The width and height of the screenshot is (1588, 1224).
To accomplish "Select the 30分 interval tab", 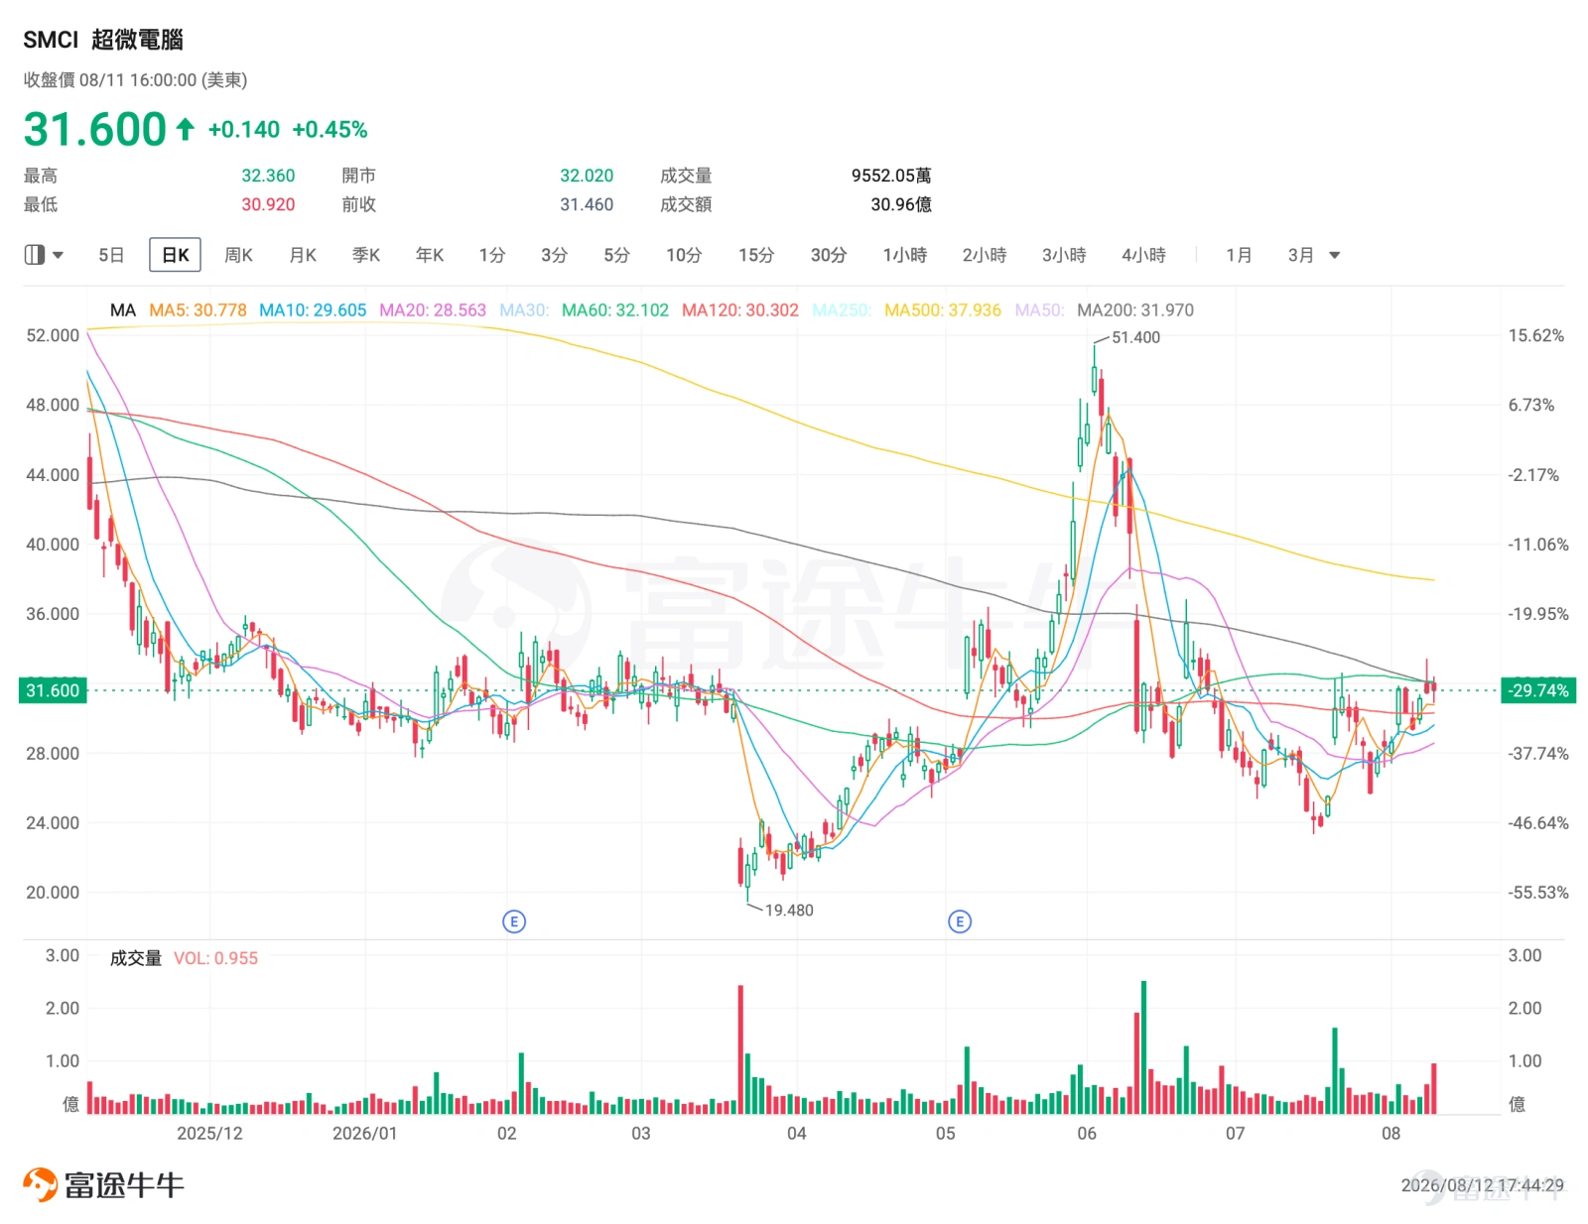I will pyautogui.click(x=829, y=255).
